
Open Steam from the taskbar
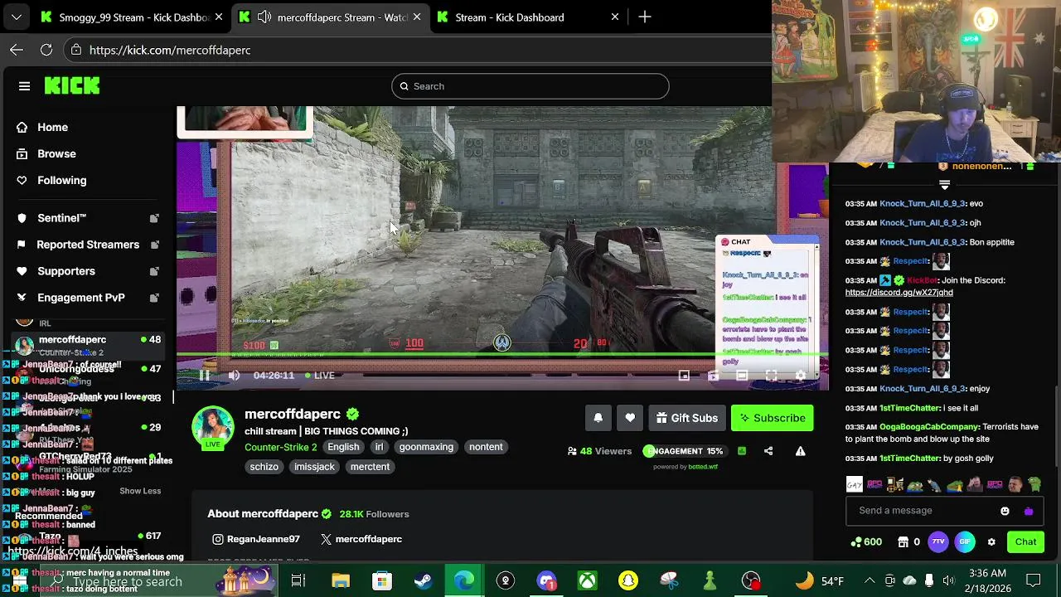pos(423,580)
